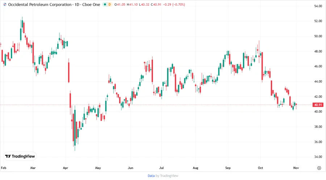The image size is (326, 180).
Task: Open the Data link in the footer
Action: pyautogui.click(x=151, y=176)
